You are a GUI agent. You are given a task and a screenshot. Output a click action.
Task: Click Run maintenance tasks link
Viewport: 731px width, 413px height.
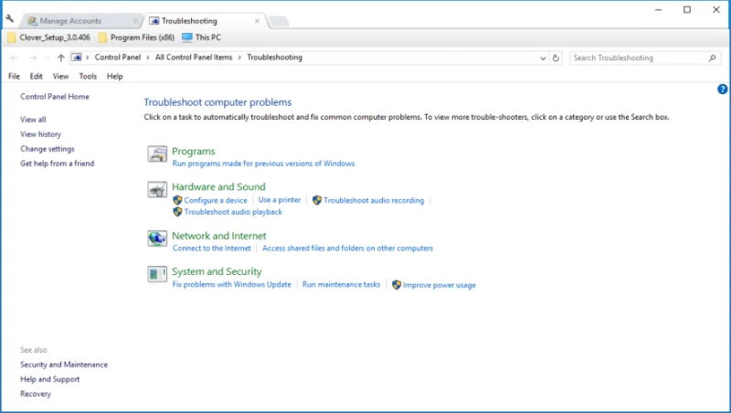click(341, 284)
